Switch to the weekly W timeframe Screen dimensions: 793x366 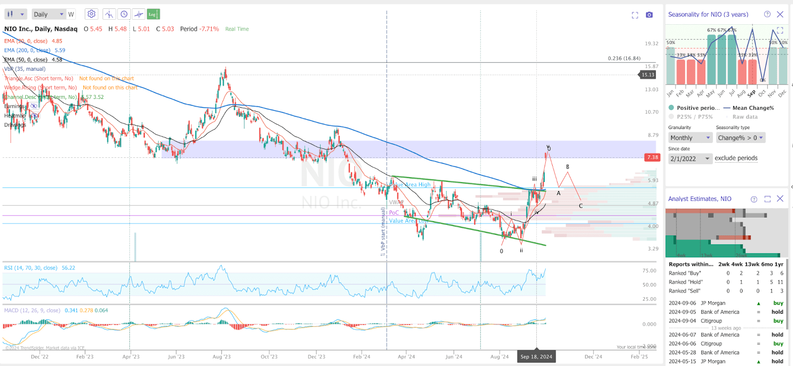coord(71,14)
